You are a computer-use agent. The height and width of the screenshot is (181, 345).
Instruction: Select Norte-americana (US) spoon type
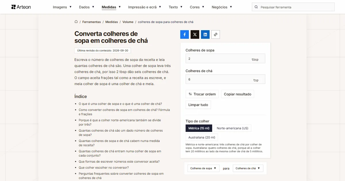(x=233, y=128)
